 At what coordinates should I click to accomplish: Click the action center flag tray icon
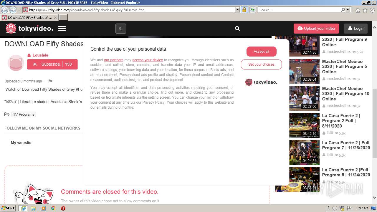(x=349, y=208)
